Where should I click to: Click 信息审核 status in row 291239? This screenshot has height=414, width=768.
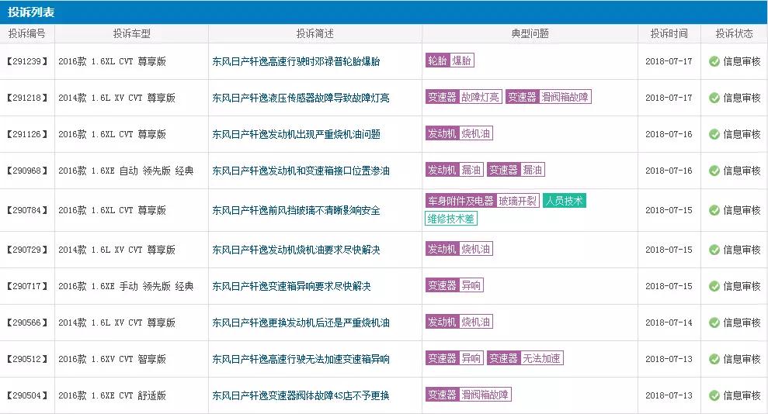(x=742, y=61)
